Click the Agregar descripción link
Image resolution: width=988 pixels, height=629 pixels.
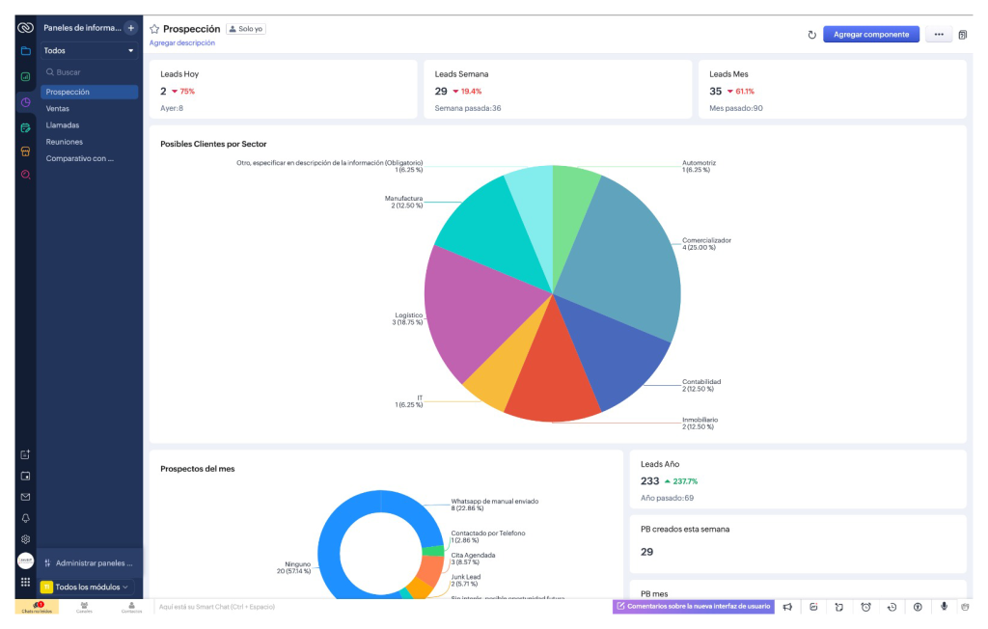coord(182,43)
